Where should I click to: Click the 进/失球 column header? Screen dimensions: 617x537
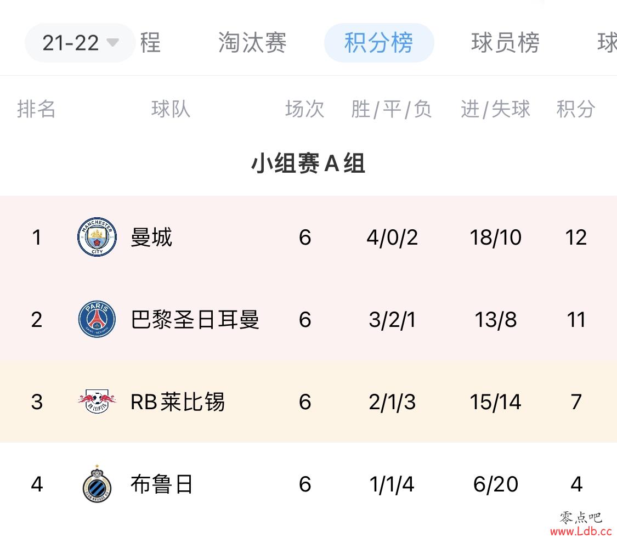click(x=495, y=109)
